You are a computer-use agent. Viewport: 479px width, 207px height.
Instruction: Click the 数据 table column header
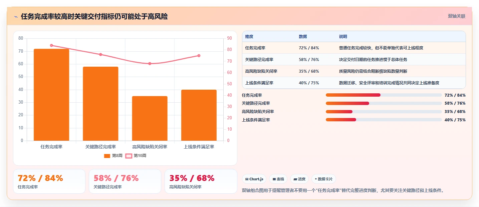pyautogui.click(x=303, y=36)
